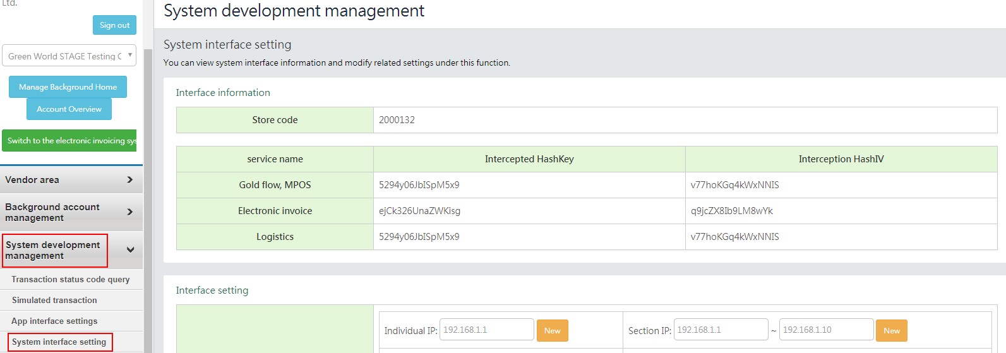Image resolution: width=1006 pixels, height=353 pixels.
Task: Add new Individual IP with New button
Action: (x=552, y=331)
